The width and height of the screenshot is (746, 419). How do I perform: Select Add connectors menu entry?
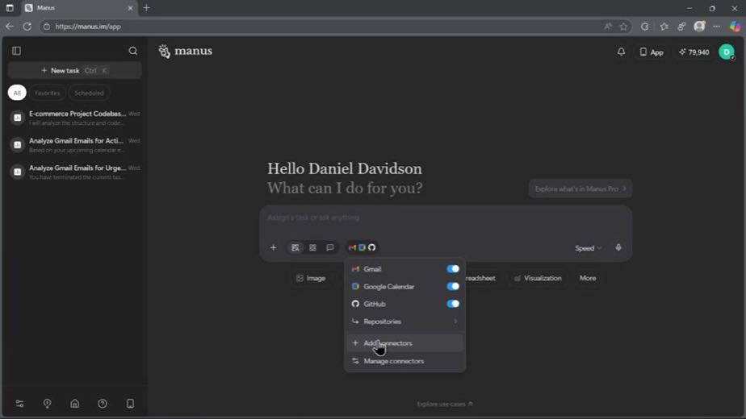404,343
